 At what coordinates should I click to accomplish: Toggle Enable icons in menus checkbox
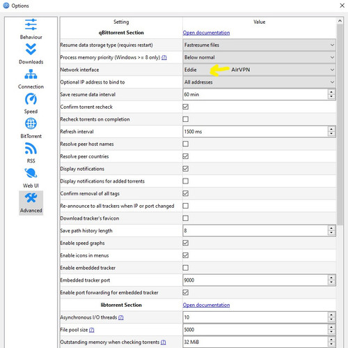[186, 255]
